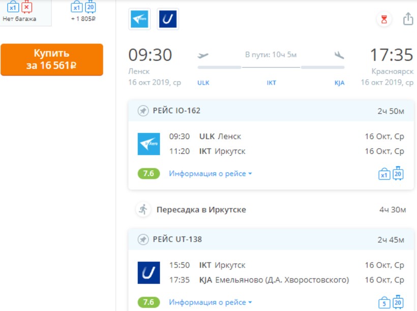Click the pin icon beside РЕЙС UT-138
The height and width of the screenshot is (311, 417).
pos(143,239)
